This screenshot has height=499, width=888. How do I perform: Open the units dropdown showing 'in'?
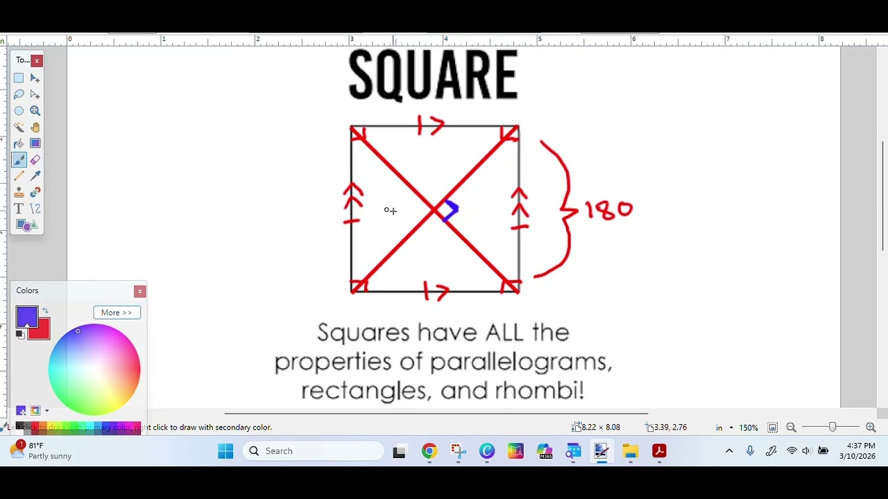[724, 428]
